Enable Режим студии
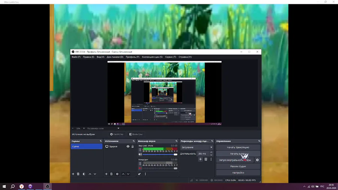The width and height of the screenshot is (338, 190). tap(238, 166)
